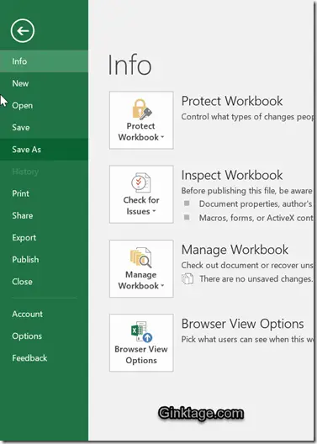The height and width of the screenshot is (444, 317).
Task: Click the Check for Issues checklist icon
Action: click(140, 182)
